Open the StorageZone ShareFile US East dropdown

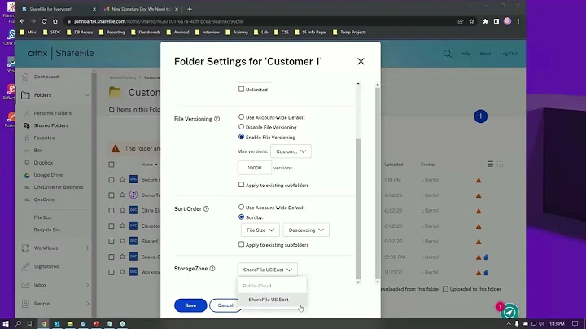(267, 270)
